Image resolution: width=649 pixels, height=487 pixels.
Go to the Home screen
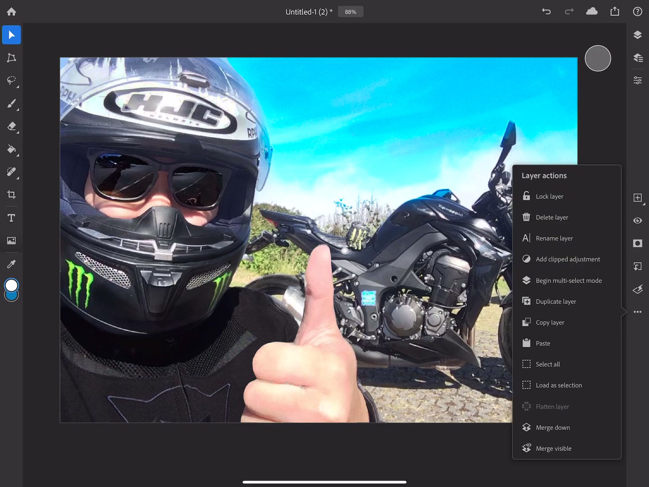point(11,12)
